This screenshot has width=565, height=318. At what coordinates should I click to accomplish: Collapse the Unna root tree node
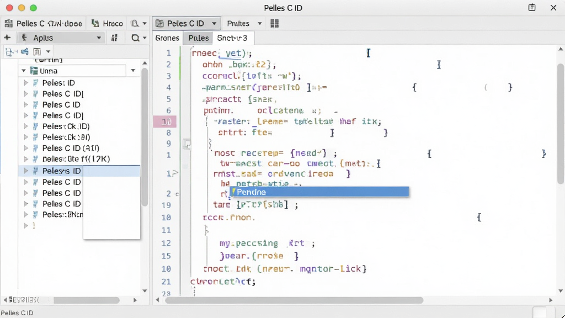(23, 71)
